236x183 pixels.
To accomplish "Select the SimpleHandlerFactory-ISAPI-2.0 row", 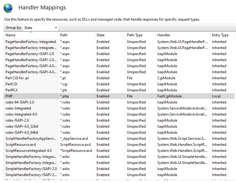I will click(31, 169).
